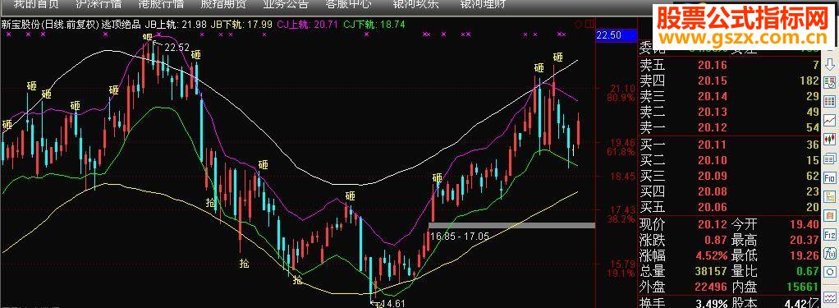The height and width of the screenshot is (308, 839).
Task: Click the 22.52 high price label
Action: pyautogui.click(x=177, y=47)
